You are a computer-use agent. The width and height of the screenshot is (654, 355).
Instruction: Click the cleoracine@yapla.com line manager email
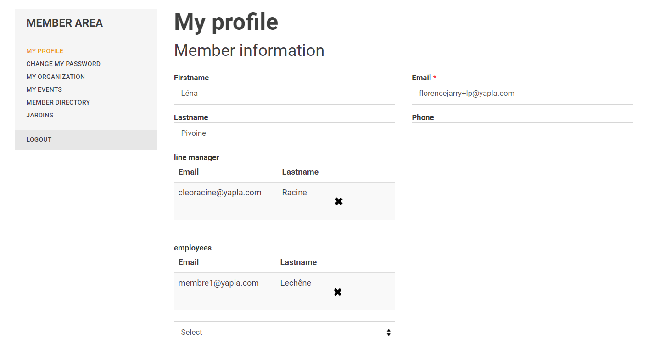[220, 193]
